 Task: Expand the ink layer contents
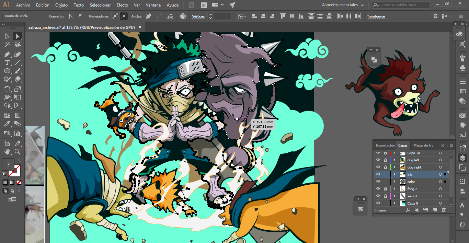point(394,174)
